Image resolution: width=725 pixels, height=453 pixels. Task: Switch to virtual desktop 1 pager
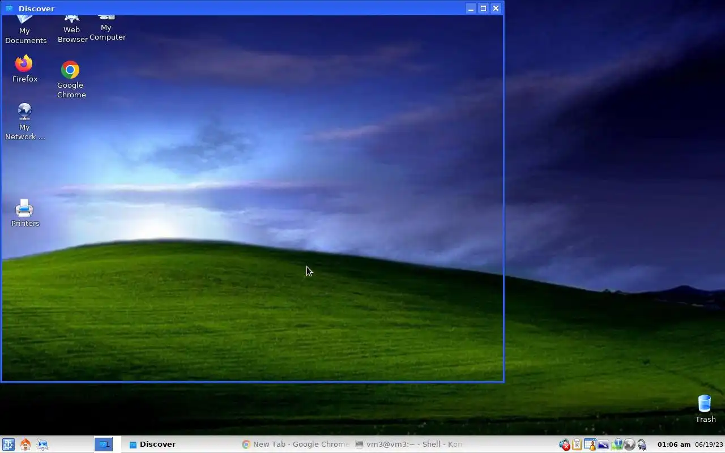pos(103,445)
